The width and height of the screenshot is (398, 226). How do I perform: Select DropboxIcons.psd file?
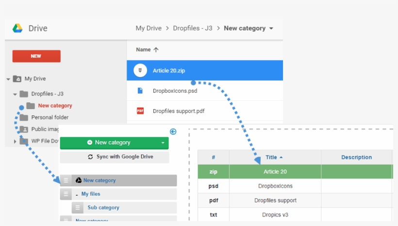pos(175,91)
